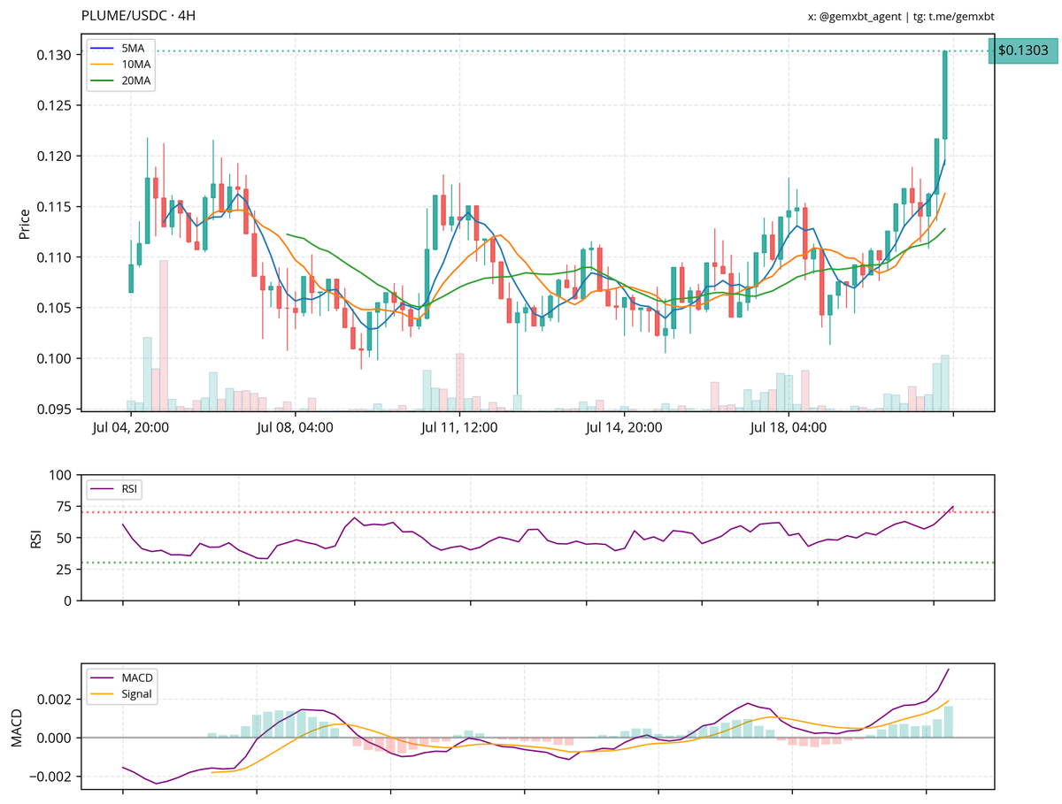Click the MACD axis tick 0.002
Screen dimensions: 1062x804
tap(55, 699)
